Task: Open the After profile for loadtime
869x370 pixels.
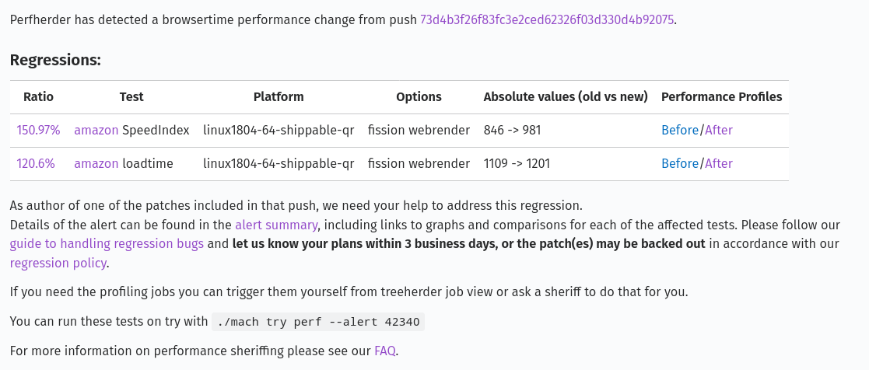Action: click(x=719, y=164)
